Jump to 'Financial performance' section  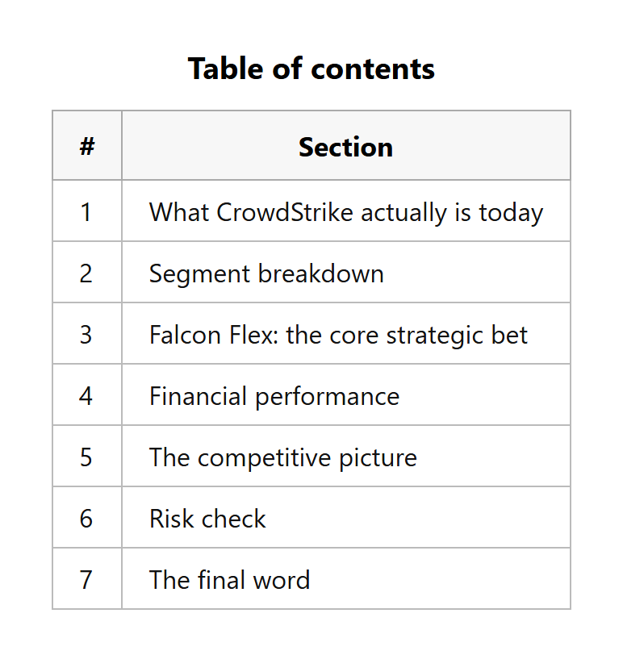pos(274,396)
